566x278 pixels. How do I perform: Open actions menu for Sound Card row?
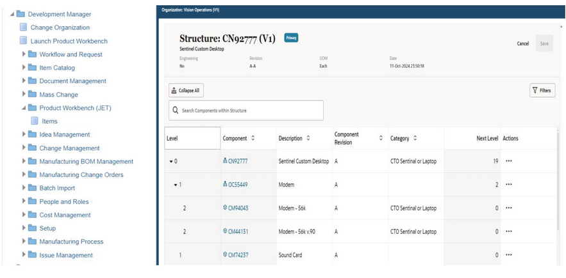pos(508,255)
